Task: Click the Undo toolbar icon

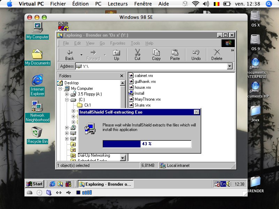Action: (x=196, y=55)
